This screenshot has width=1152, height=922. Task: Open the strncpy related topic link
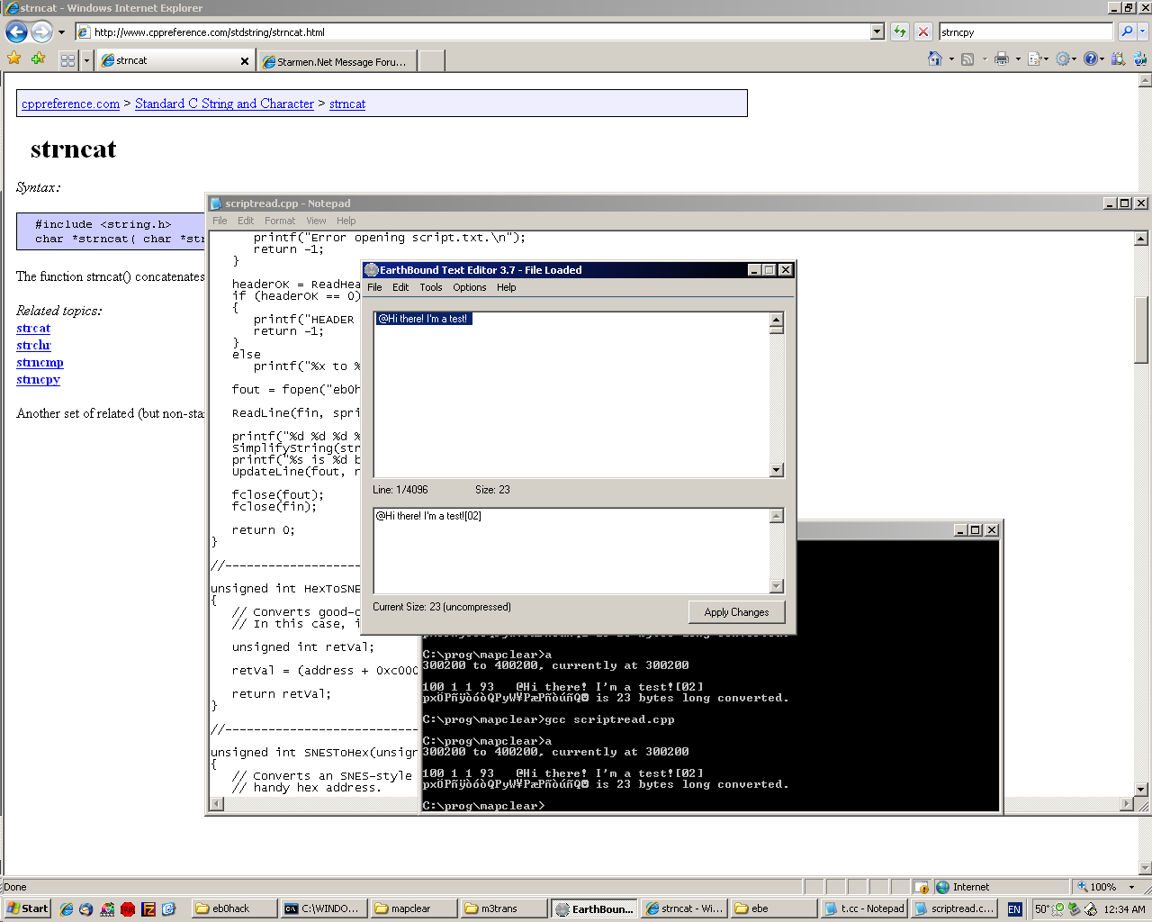click(38, 379)
